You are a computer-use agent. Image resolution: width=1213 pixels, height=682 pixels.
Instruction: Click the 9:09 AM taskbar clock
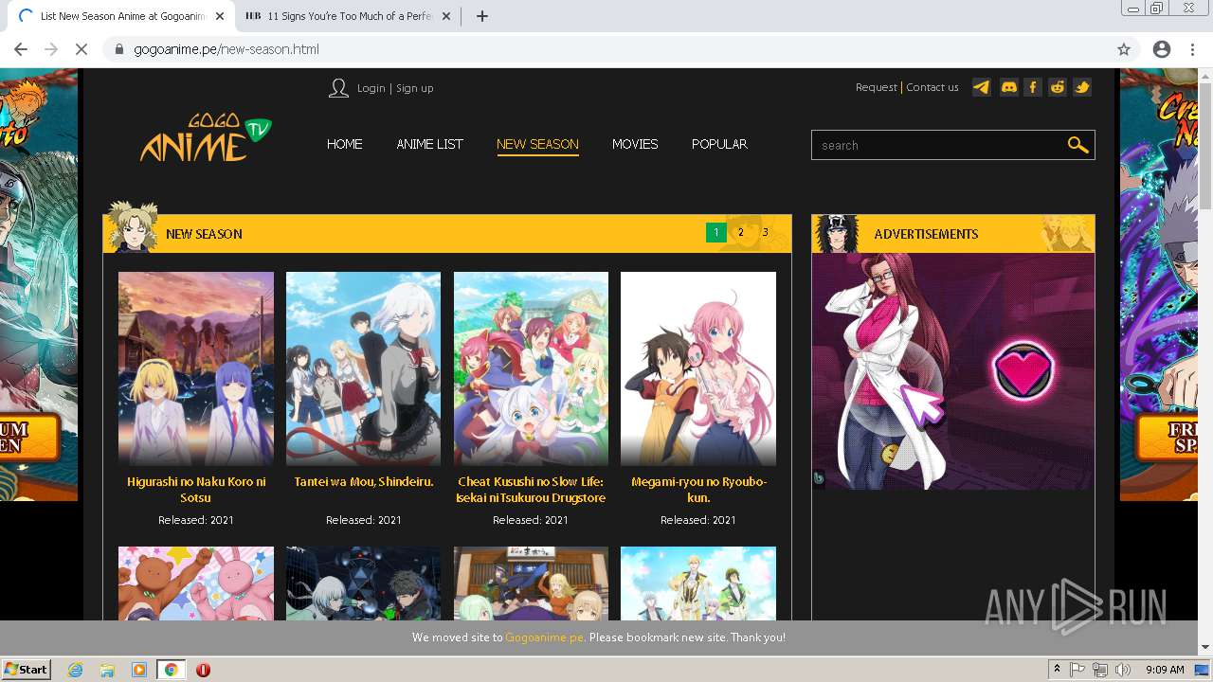pyautogui.click(x=1165, y=670)
